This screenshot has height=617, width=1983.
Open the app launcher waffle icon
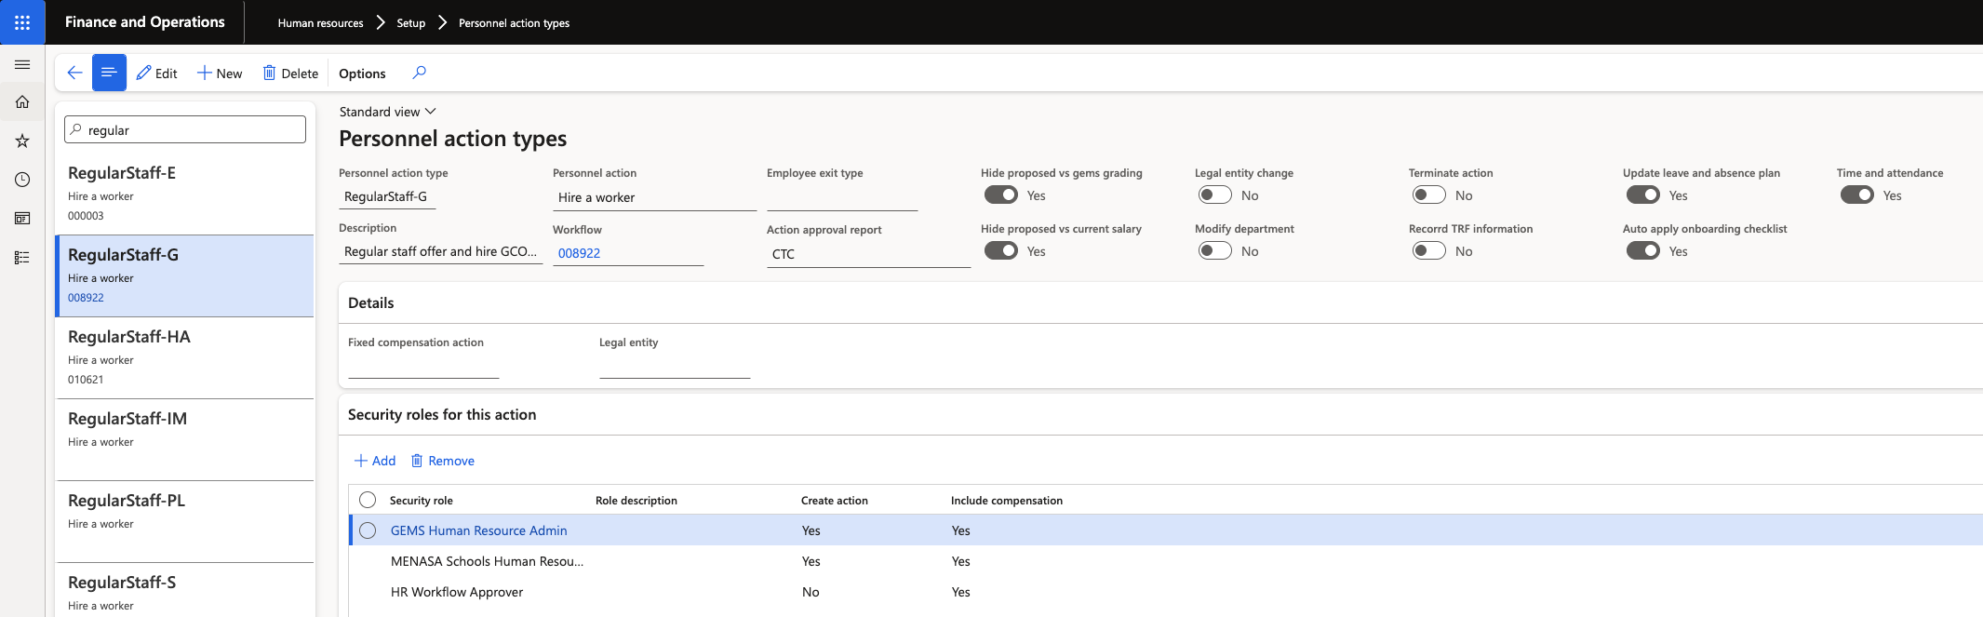click(22, 22)
